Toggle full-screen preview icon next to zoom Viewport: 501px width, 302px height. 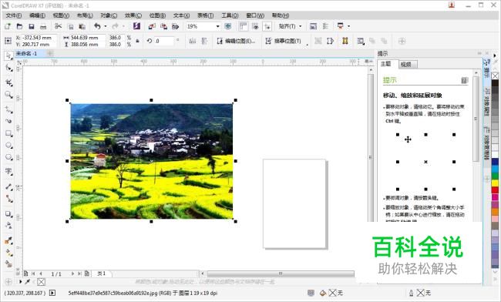(228, 26)
